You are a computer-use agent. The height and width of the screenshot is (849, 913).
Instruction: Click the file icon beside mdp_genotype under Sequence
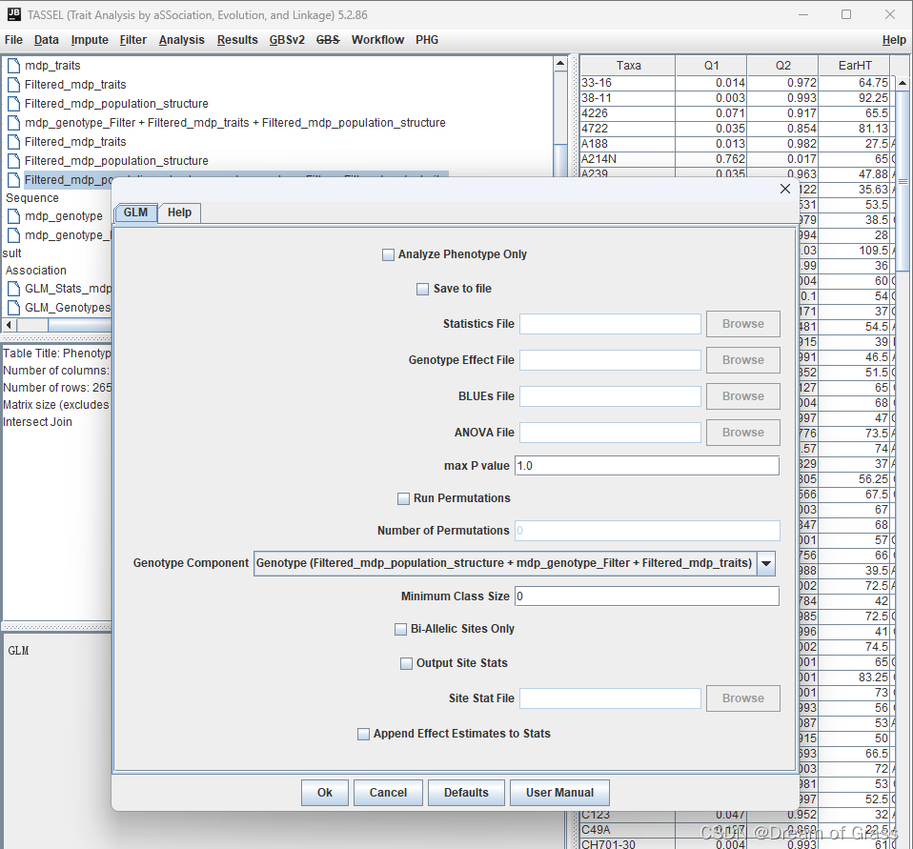click(14, 216)
